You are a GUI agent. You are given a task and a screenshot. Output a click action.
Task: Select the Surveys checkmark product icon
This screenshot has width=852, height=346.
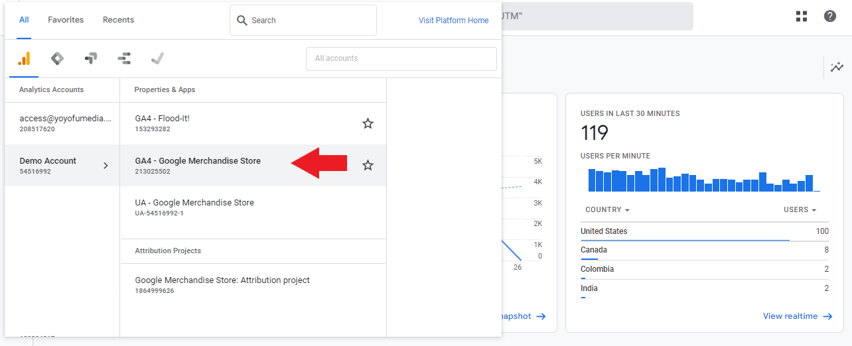[157, 58]
